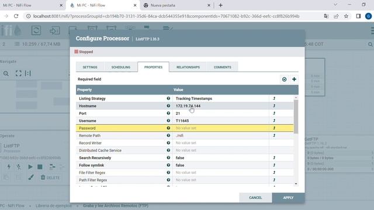
Task: Show help for Port property
Action: click(x=168, y=113)
